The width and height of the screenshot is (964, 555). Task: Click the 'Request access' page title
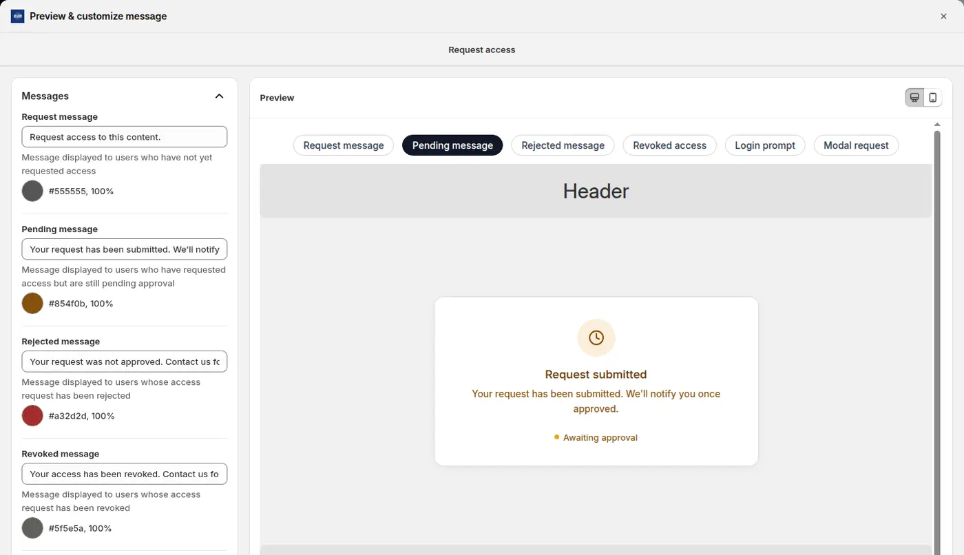tap(482, 50)
